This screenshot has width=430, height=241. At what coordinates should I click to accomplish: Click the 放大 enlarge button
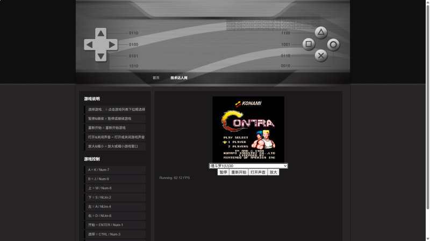point(273,172)
